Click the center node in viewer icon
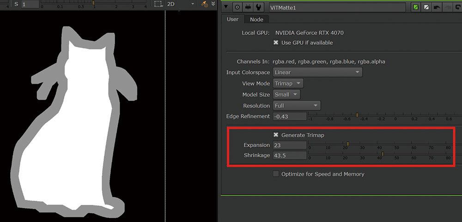This screenshot has height=222, width=462. [x=237, y=7]
